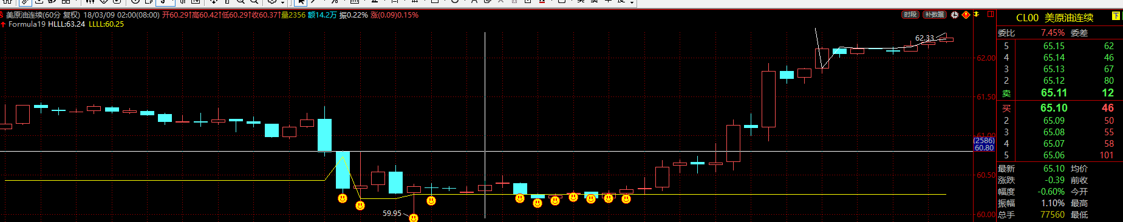
Task: Click the 62.33 high label on the chart
Action: (x=925, y=38)
